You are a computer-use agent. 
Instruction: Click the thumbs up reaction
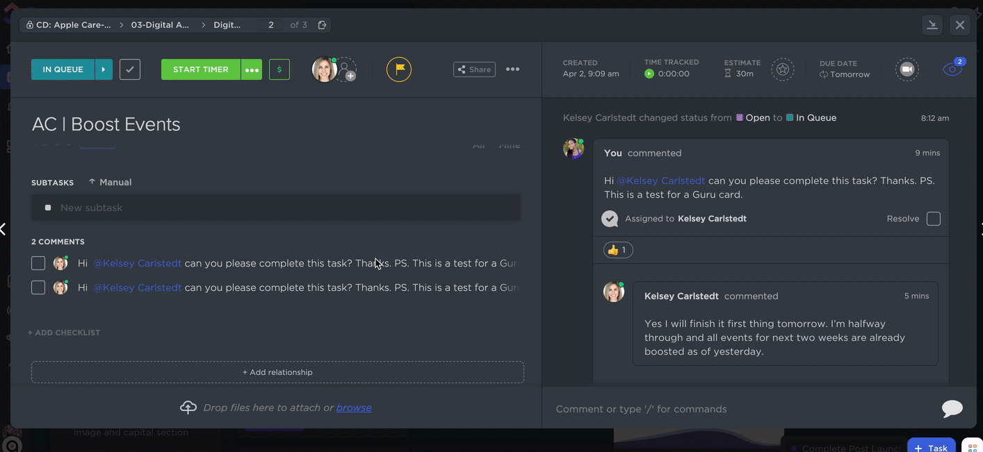pyautogui.click(x=617, y=250)
